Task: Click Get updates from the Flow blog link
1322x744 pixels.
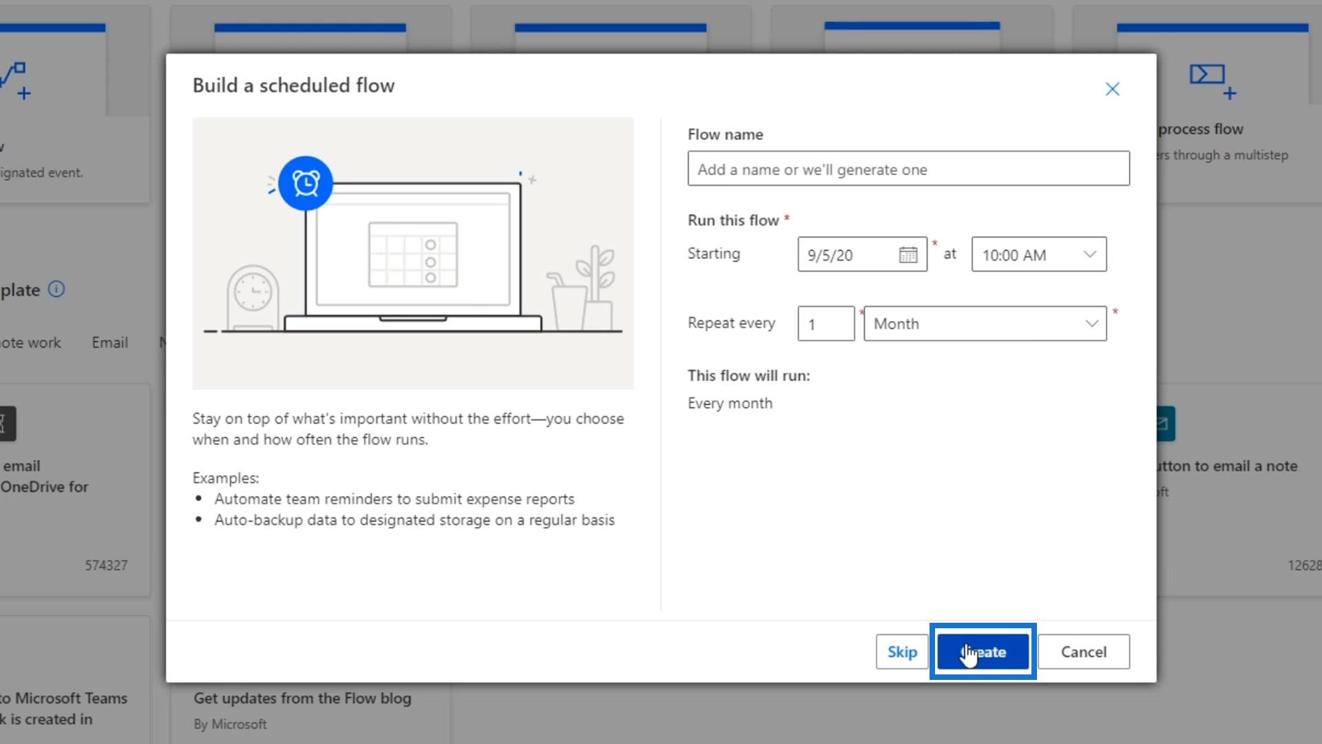Action: click(302, 698)
